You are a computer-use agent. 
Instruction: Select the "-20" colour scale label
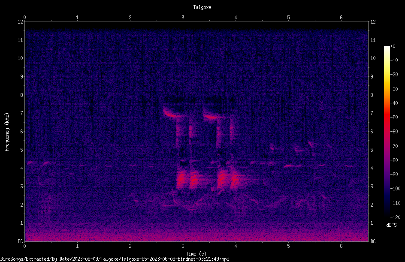click(x=394, y=75)
